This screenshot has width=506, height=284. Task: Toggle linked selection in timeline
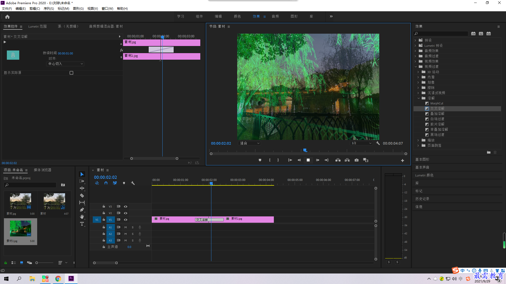point(115,183)
